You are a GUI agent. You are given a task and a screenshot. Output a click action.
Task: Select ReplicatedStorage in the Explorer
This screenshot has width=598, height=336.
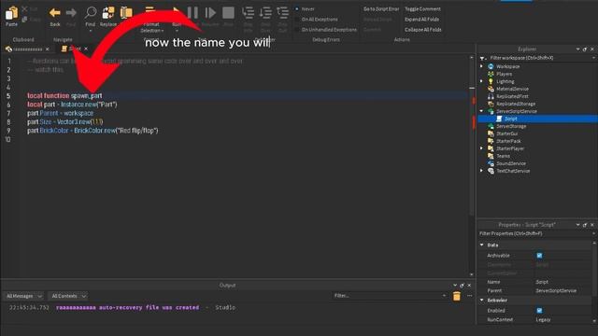click(x=516, y=104)
